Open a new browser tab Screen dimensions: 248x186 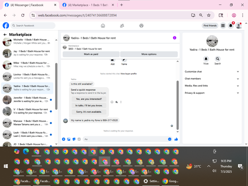[x=122, y=5]
